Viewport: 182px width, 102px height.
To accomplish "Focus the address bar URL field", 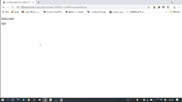I will pyautogui.click(x=83, y=7).
